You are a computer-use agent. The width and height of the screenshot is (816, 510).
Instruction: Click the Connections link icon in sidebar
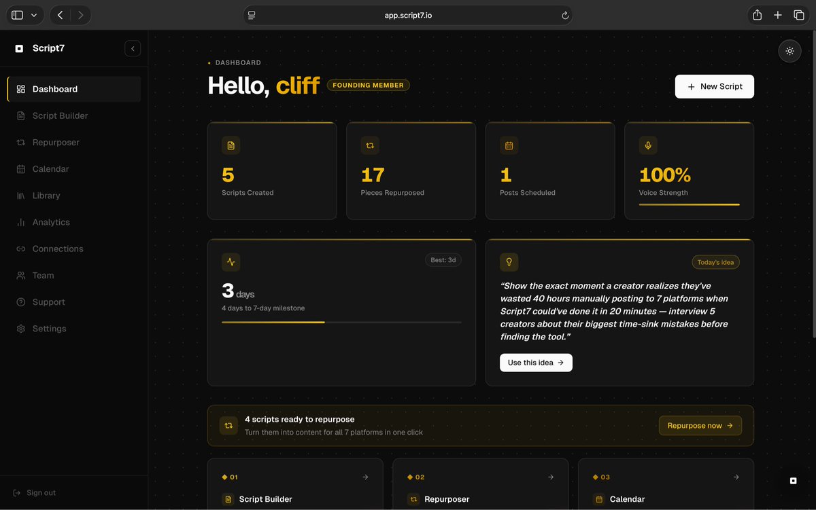click(20, 249)
